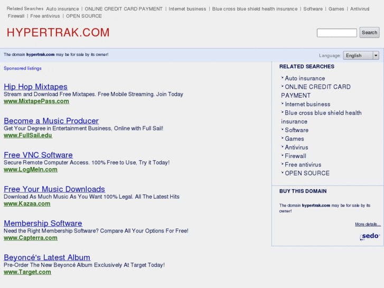Open the Membership Software listing
Screen dimensions: 384x288
[43, 224]
